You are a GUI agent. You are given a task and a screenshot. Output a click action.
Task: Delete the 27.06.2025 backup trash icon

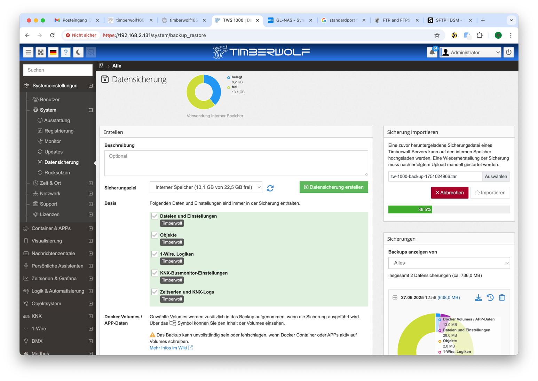(502, 297)
